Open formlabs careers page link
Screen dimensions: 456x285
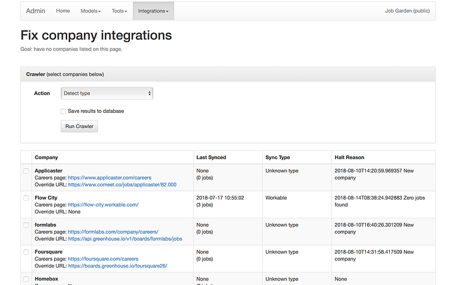tap(113, 232)
